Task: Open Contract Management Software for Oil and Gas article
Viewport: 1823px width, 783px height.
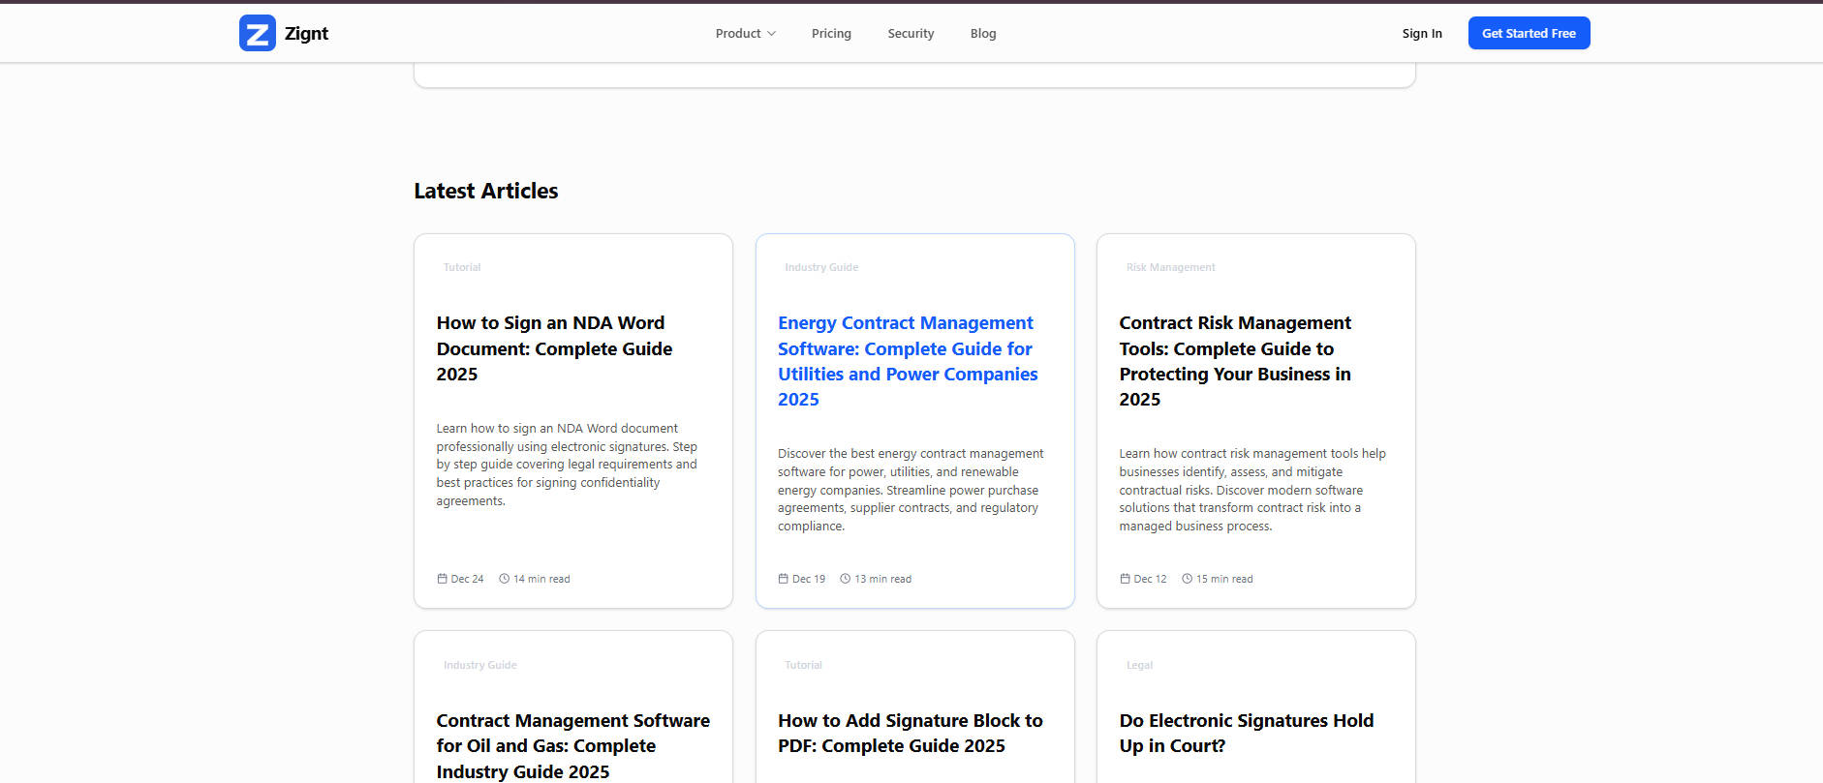Action: pyautogui.click(x=572, y=746)
